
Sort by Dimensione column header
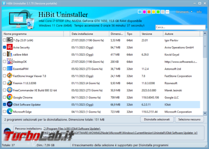coord(117,34)
